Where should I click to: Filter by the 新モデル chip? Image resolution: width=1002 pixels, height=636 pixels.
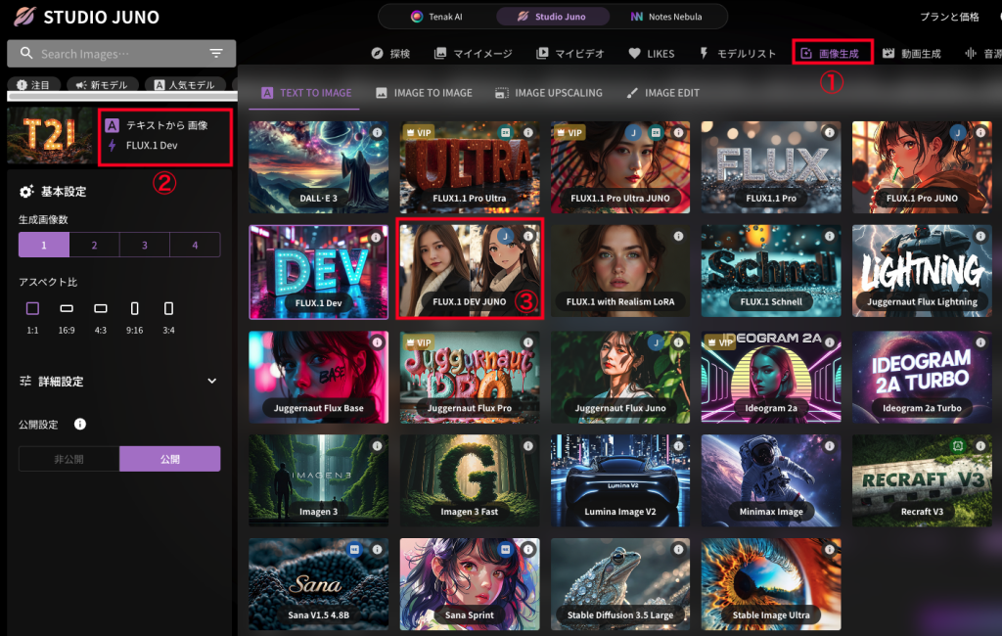coord(102,84)
